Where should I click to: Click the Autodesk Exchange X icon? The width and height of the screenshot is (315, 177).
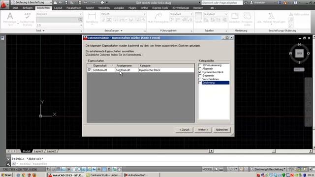pos(279,2)
